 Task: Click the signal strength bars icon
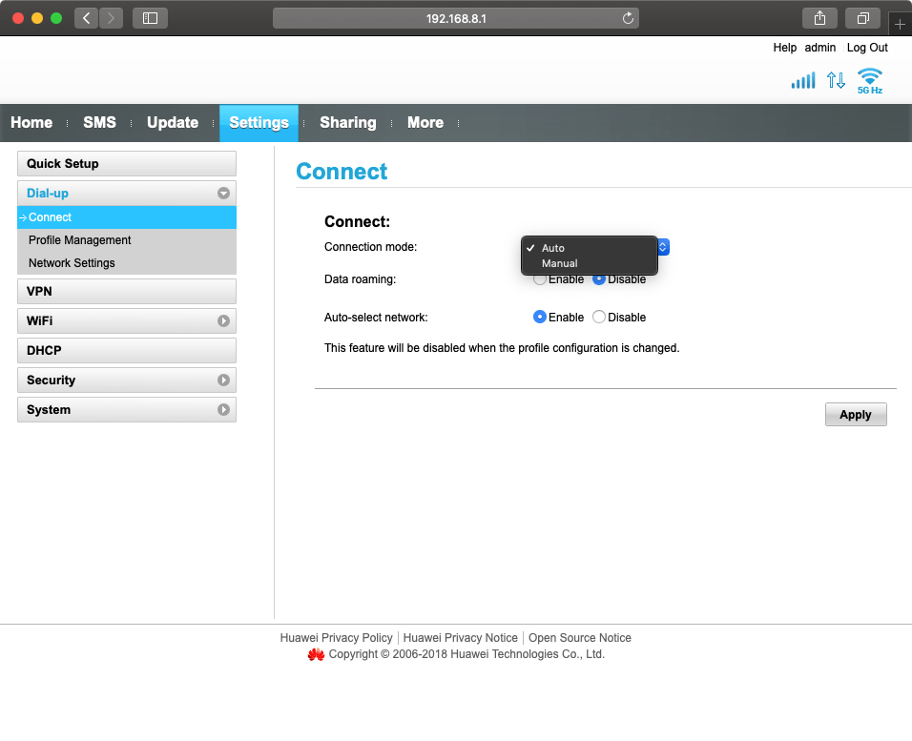click(x=803, y=80)
